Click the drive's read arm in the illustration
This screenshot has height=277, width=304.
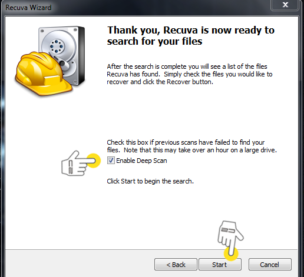pyautogui.click(x=62, y=62)
